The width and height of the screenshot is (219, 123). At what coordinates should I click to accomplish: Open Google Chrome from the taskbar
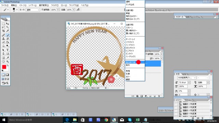106,120
